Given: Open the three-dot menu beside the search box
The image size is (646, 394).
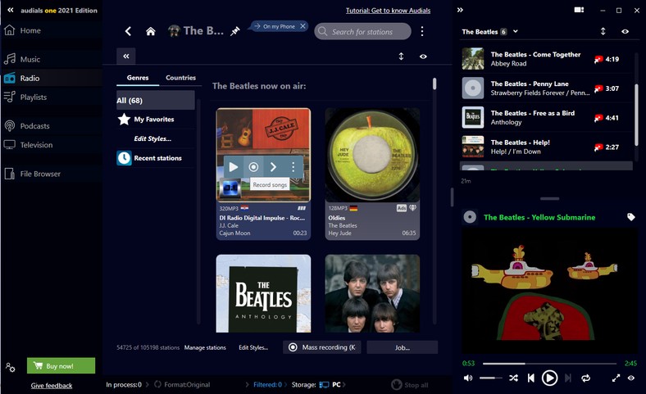Looking at the screenshot, I should coord(422,31).
